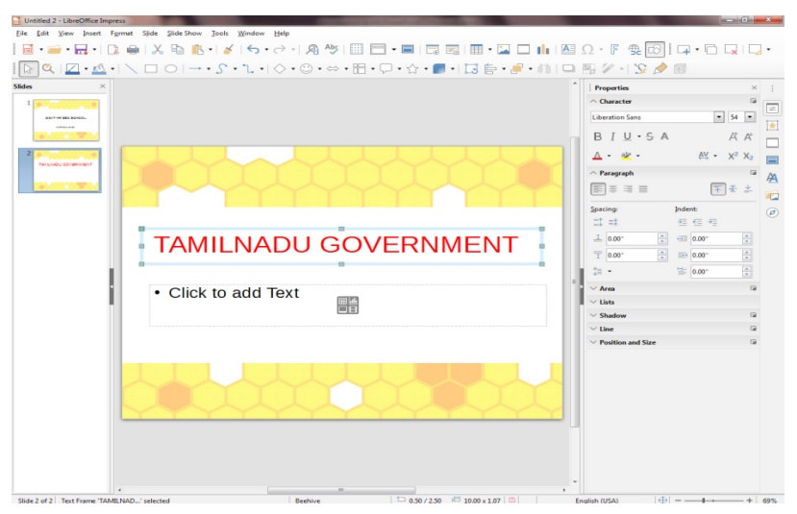Open the Navigator compass icon in sidebar
This screenshot has height=514, width=797.
(772, 212)
